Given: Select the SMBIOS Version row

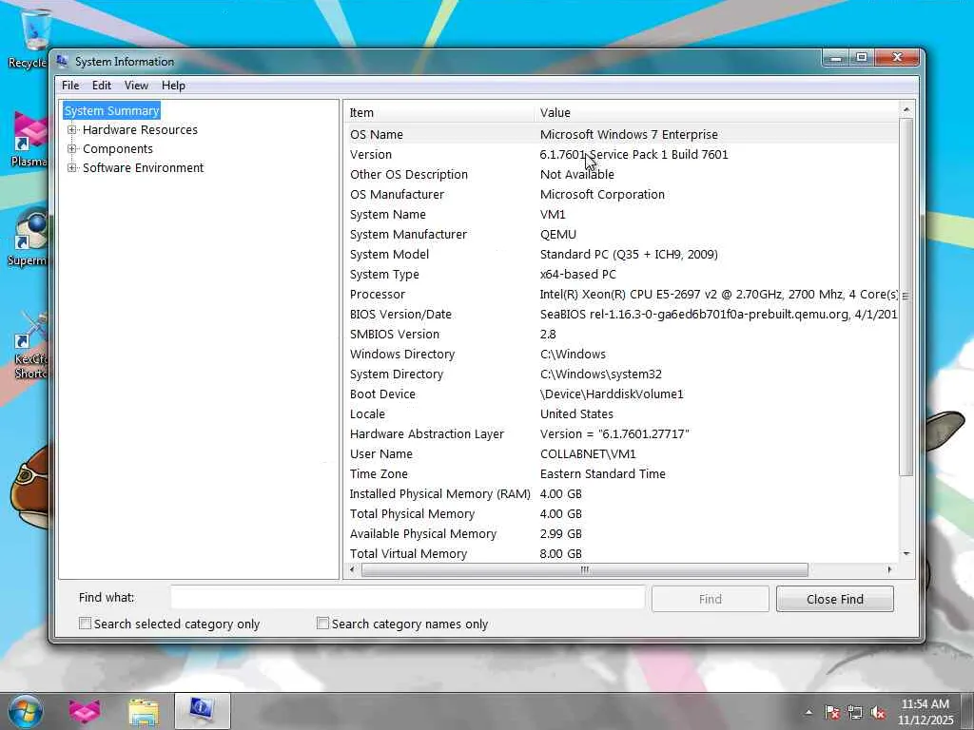Looking at the screenshot, I should [x=621, y=334].
